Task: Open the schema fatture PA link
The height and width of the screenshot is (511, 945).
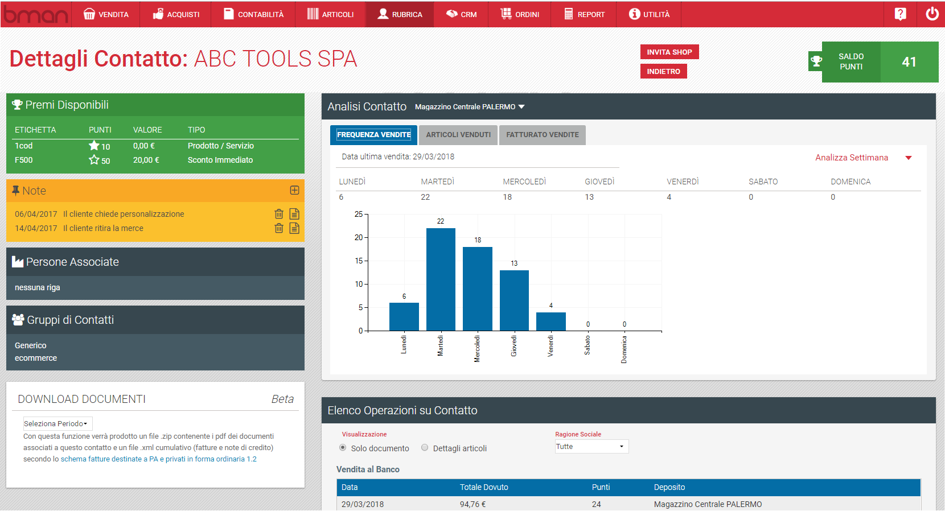Action: pyautogui.click(x=159, y=459)
